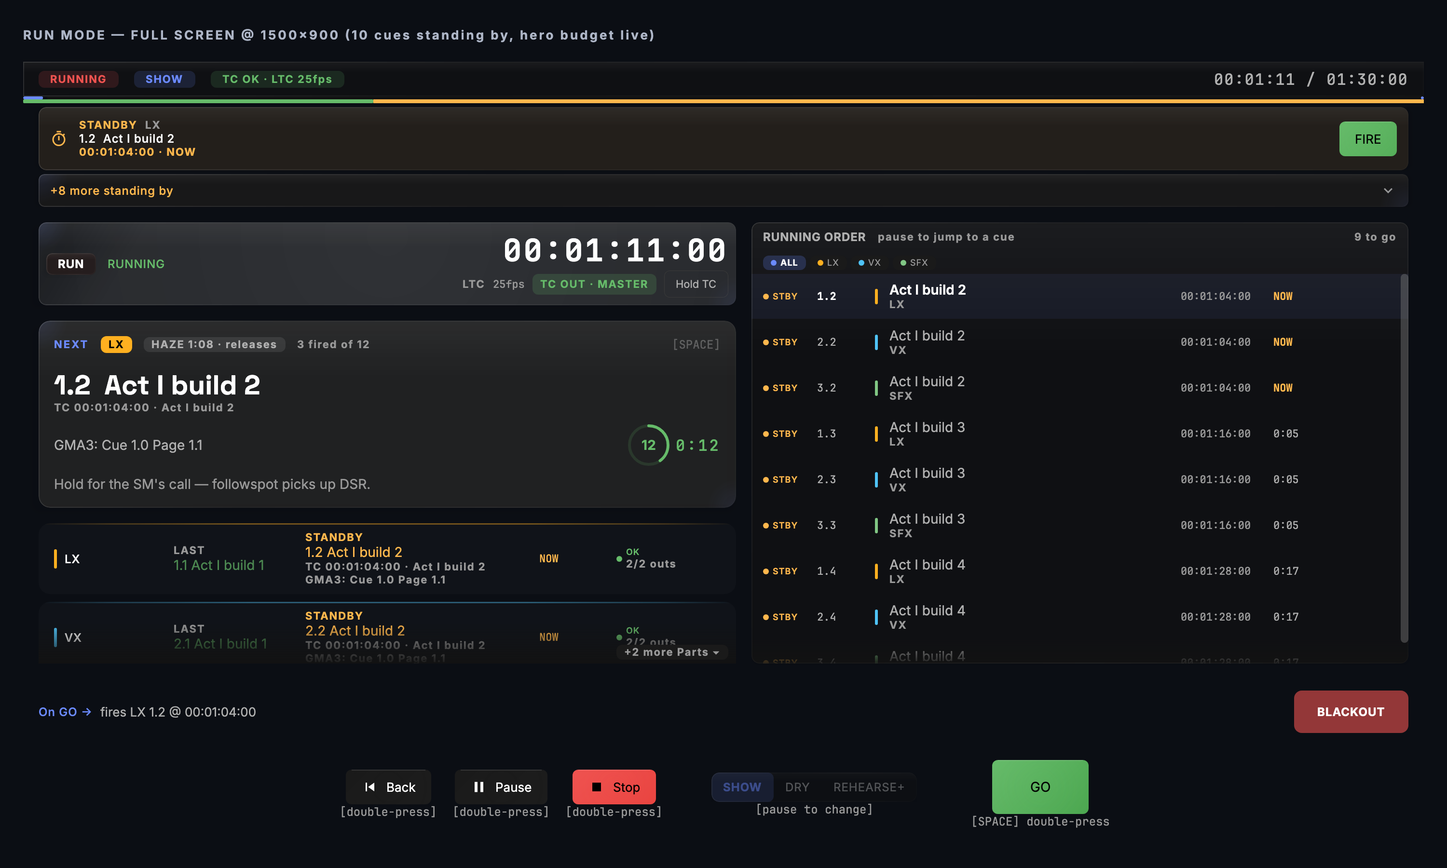This screenshot has width=1447, height=868.
Task: Click the SHOW pill in top bar
Action: (164, 79)
